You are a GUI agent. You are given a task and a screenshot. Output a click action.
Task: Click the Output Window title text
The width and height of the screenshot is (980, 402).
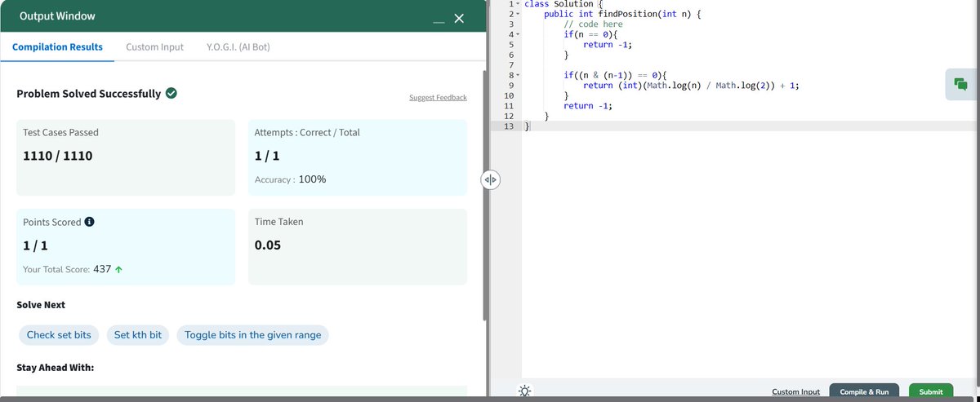[57, 17]
